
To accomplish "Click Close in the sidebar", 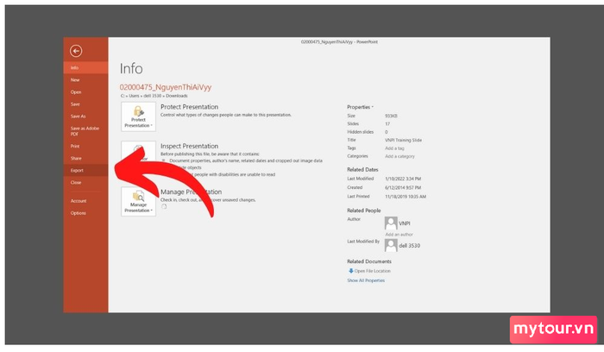I will (85, 182).
